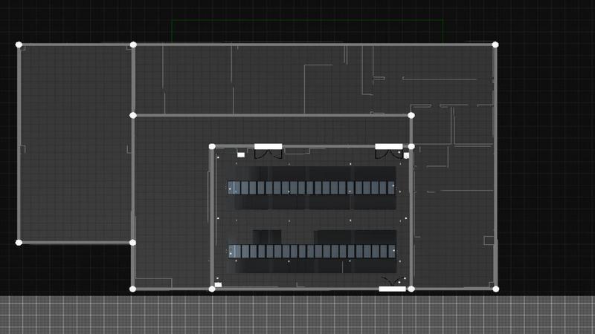This screenshot has width=595, height=334.
Task: Click the top-right corner node of the building
Action: (x=495, y=45)
